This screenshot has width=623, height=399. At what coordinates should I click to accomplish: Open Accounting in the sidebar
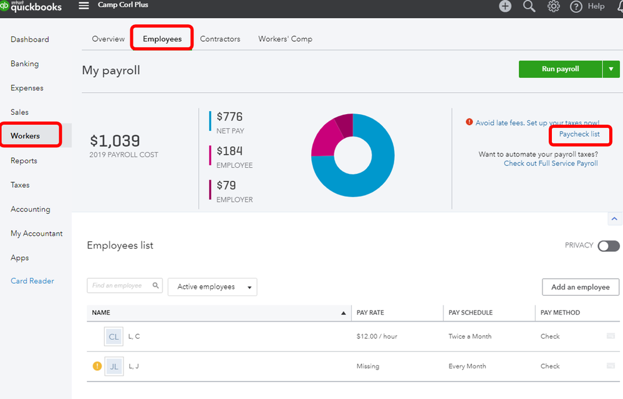[30, 209]
